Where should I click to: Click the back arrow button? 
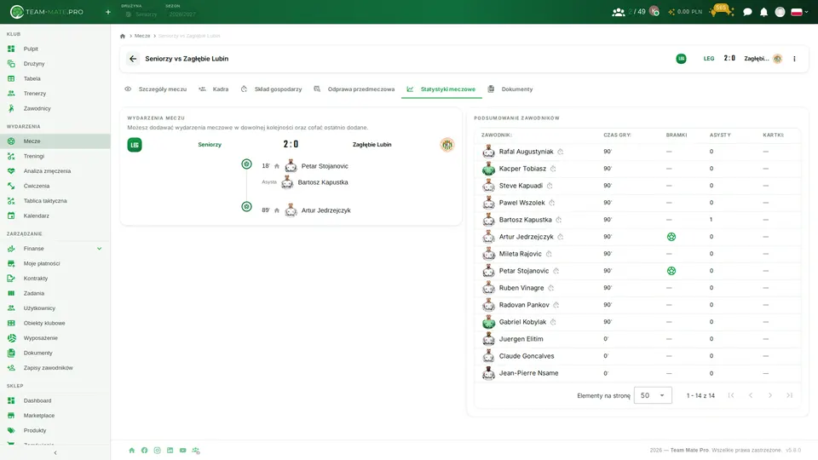133,59
